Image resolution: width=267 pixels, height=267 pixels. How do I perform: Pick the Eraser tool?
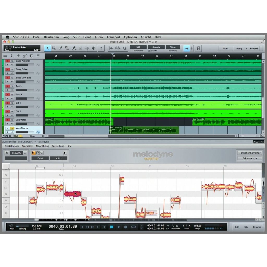[x=67, y=48]
